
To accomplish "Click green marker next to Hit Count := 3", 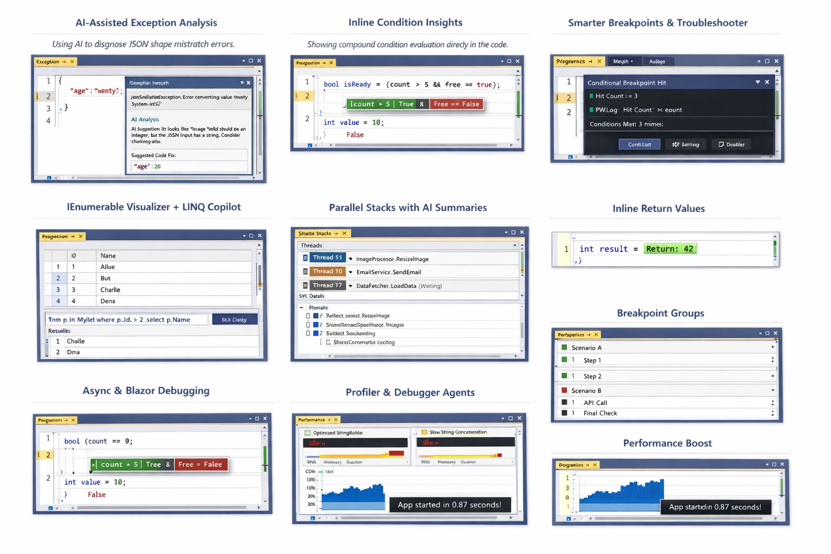I will (x=591, y=96).
